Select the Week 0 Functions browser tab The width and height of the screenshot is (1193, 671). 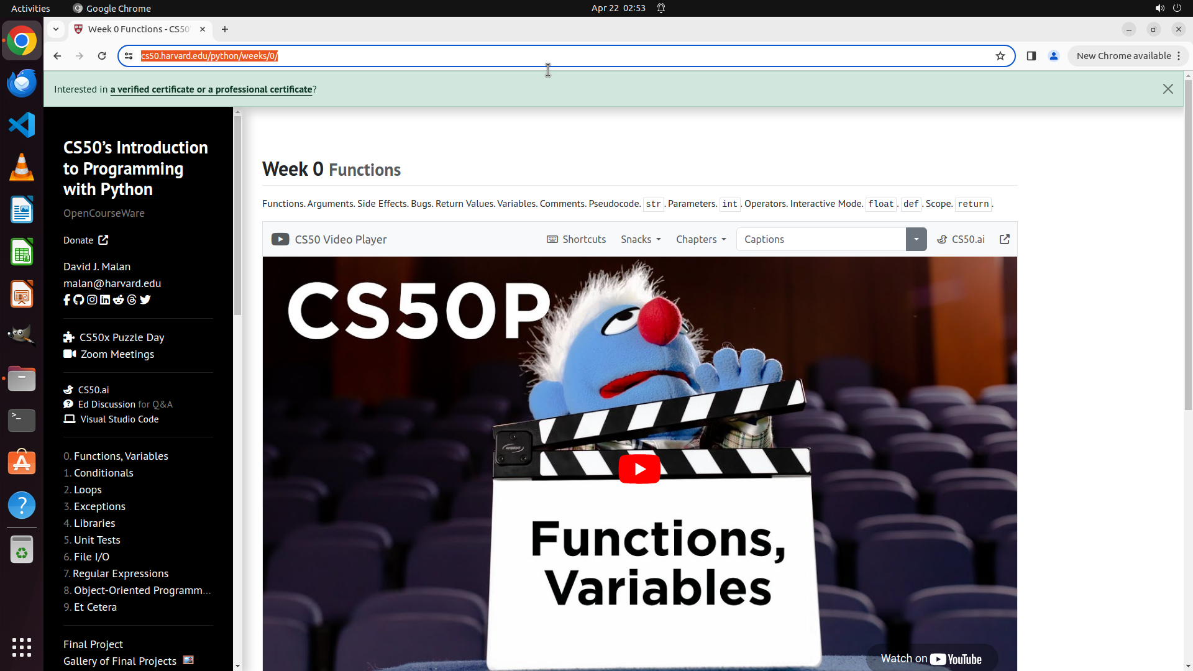(x=138, y=29)
